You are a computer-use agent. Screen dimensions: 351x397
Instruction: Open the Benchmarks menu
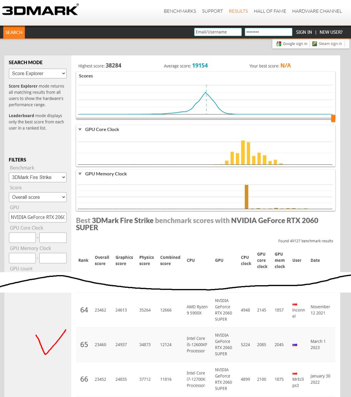coord(180,11)
